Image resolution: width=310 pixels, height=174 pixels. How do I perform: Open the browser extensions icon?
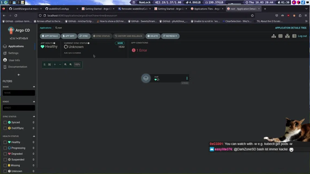300,16
